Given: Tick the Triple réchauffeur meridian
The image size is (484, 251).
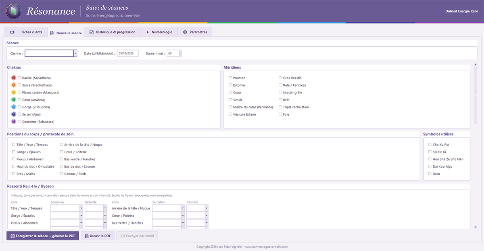Looking at the screenshot, I should [280, 107].
